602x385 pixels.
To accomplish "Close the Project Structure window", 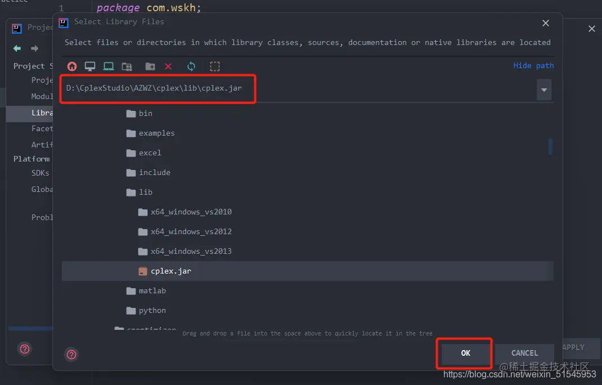I will (592, 29).
